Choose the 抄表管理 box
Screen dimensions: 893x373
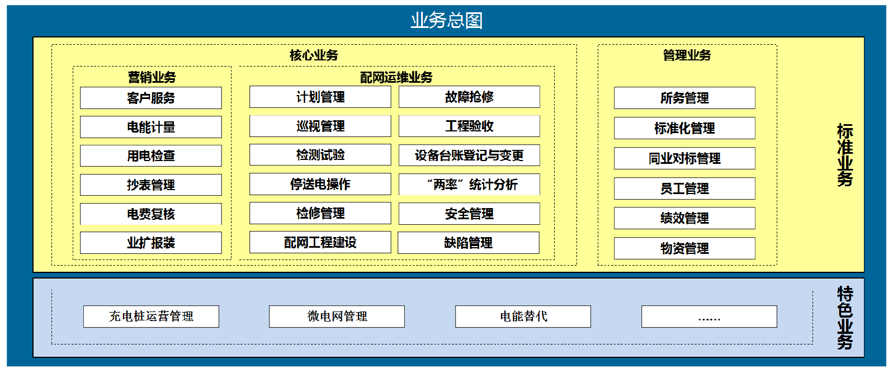click(151, 185)
